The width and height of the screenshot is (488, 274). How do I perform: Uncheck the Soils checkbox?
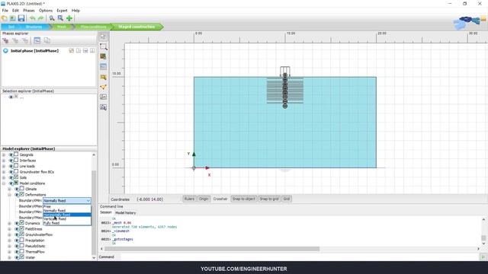[x=16, y=177]
